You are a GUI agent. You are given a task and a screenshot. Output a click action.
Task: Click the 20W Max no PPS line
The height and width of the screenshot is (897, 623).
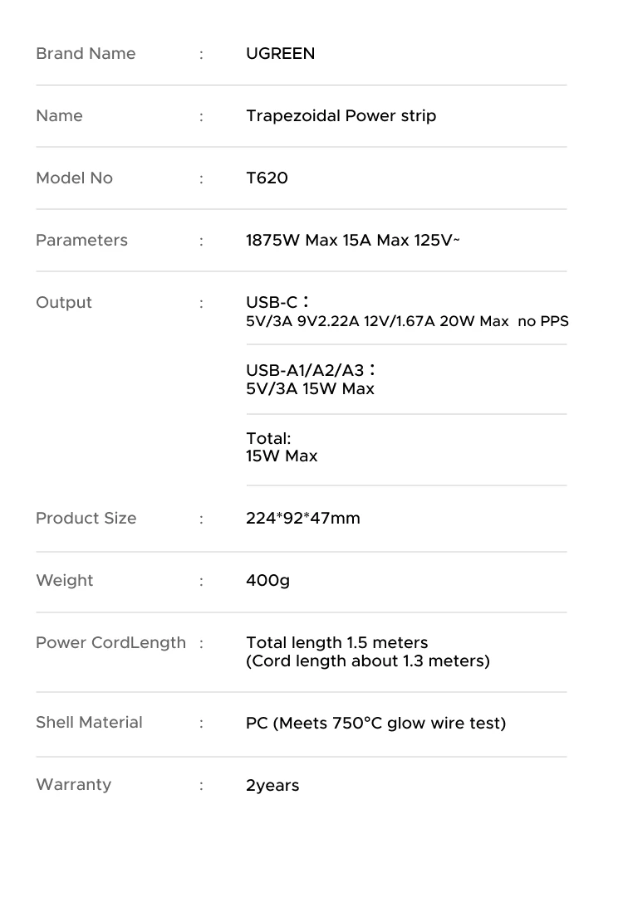pyautogui.click(x=407, y=321)
